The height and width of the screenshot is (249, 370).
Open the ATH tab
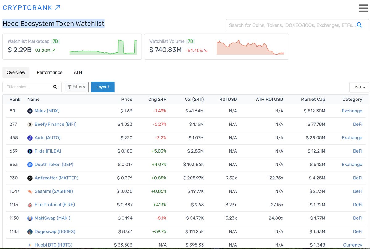coord(78,72)
